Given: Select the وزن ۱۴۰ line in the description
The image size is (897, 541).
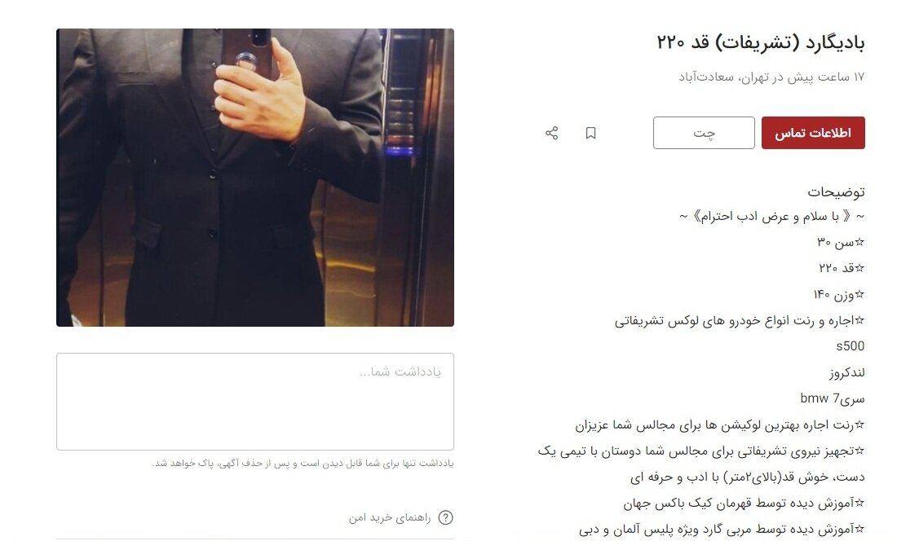Looking at the screenshot, I should (x=838, y=295).
